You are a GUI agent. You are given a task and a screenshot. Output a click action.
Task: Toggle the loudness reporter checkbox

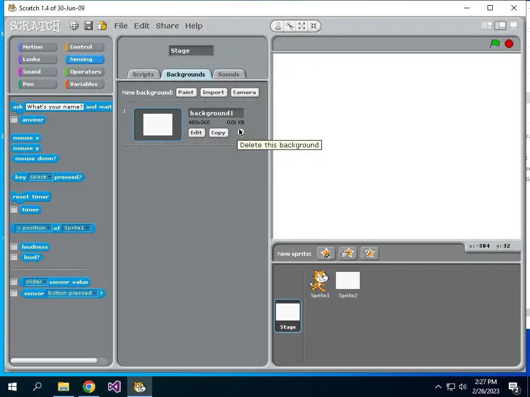coord(14,247)
